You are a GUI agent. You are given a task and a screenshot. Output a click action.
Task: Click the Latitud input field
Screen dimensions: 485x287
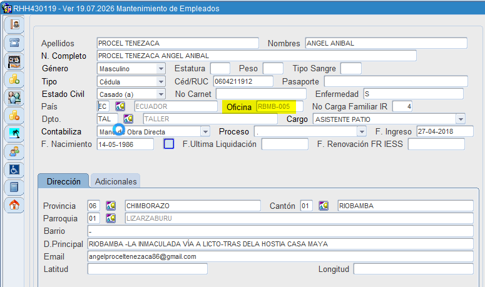(x=147, y=269)
